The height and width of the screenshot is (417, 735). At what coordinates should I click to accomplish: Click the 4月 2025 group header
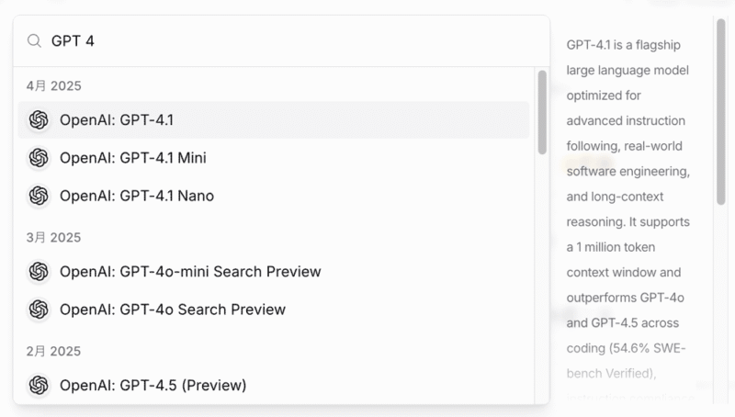53,85
